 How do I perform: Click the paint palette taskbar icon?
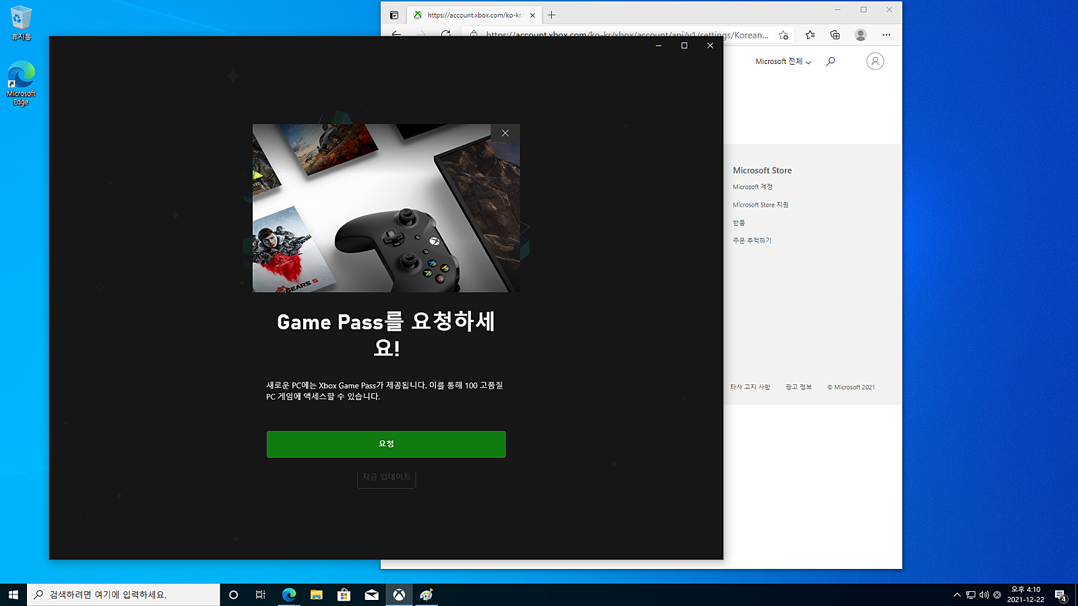(426, 595)
